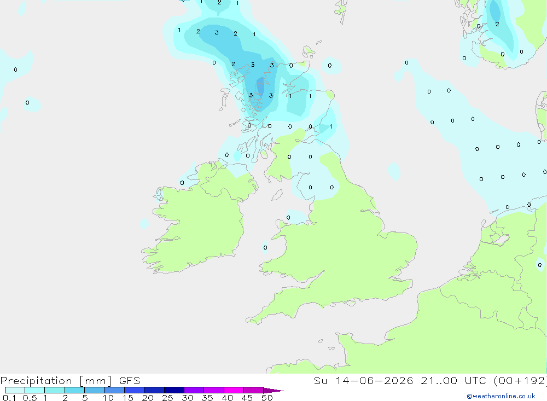547x401 pixels.
Task: Click the '45' legend scale label
Action: 247,398
